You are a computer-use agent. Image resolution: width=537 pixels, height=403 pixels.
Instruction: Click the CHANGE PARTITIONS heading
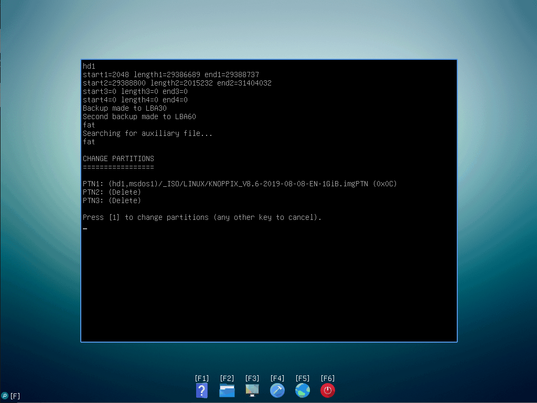tap(119, 158)
